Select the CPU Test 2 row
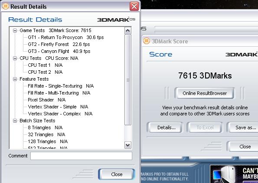 click(45, 72)
